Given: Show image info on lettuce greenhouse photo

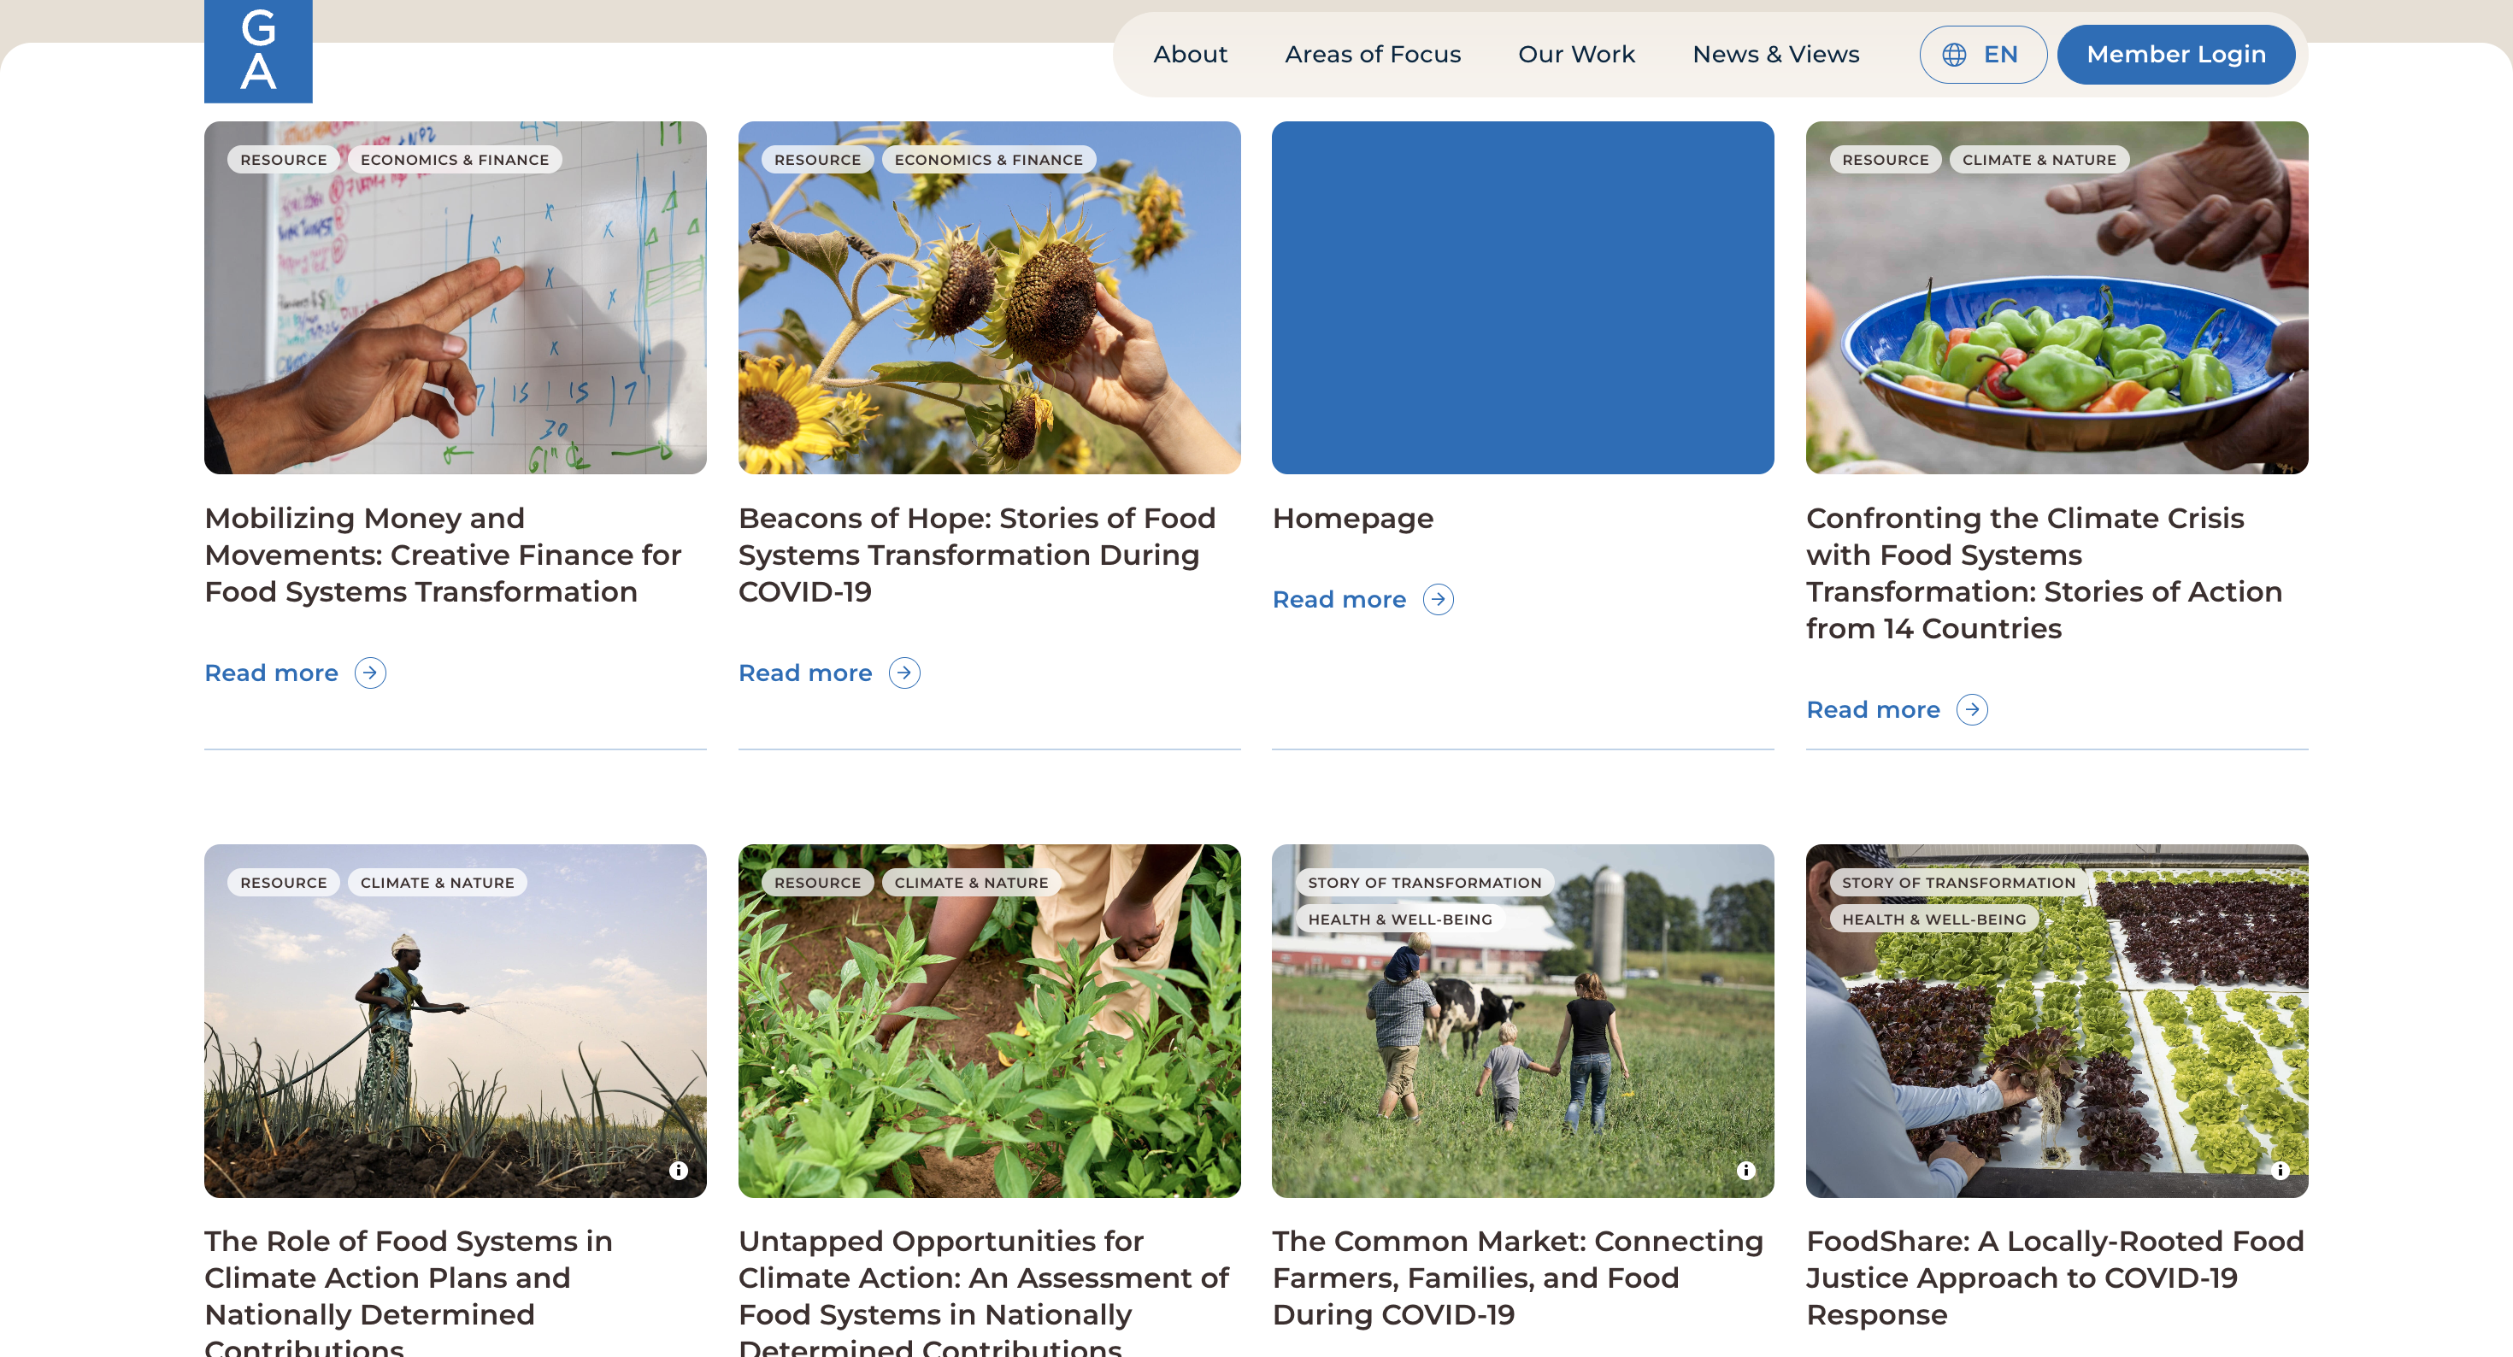Looking at the screenshot, I should 2279,1170.
